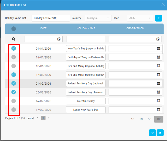Click the Holiday Name List text field

pos(51,18)
